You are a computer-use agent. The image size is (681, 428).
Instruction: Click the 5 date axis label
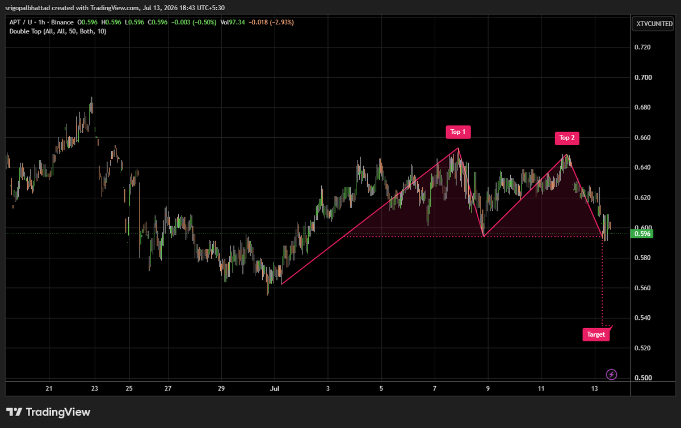[x=381, y=389]
